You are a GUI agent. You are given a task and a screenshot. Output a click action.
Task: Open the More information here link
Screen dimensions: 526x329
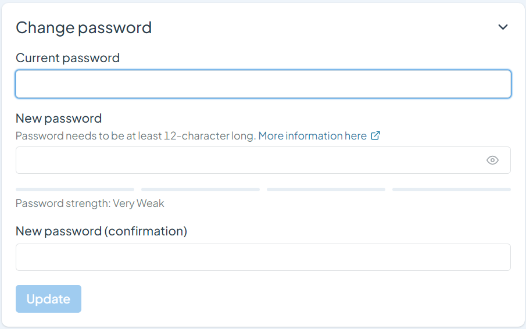coord(312,136)
